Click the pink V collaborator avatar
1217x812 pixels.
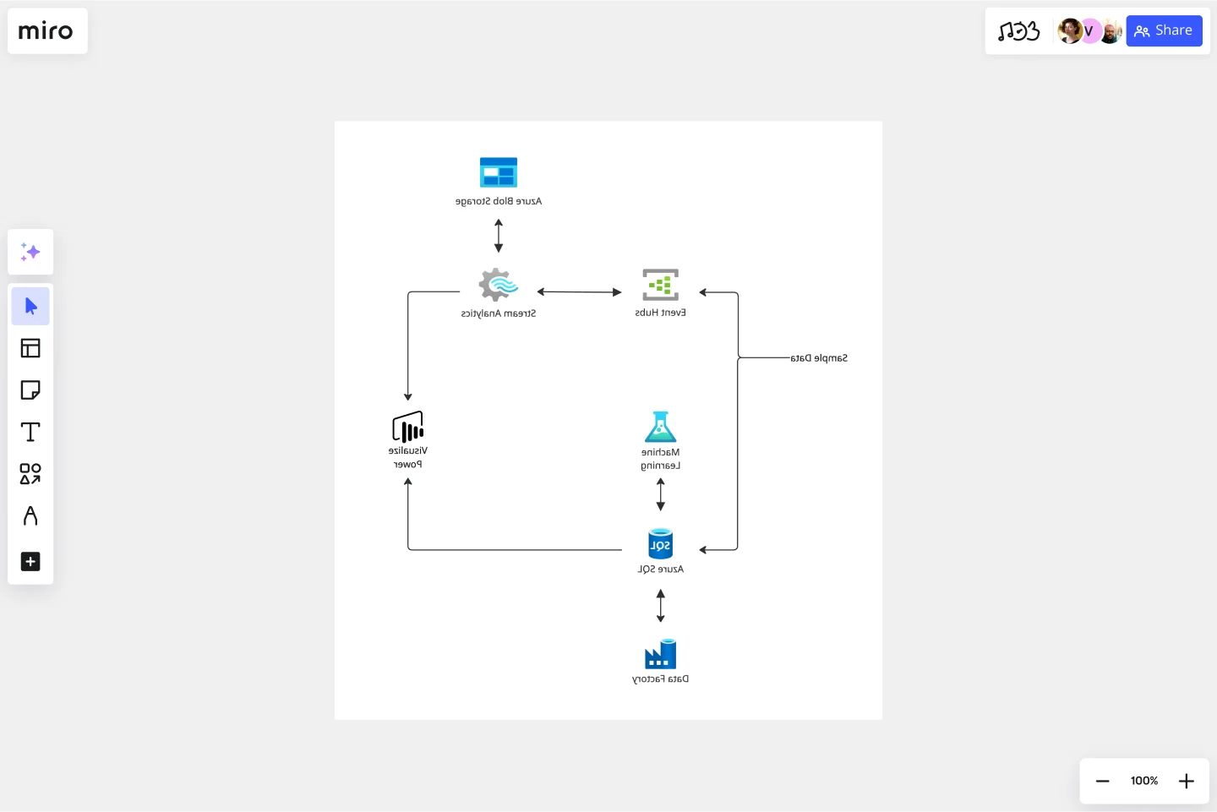click(1089, 31)
